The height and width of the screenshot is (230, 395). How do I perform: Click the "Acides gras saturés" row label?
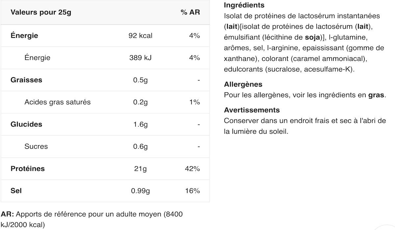point(57,102)
